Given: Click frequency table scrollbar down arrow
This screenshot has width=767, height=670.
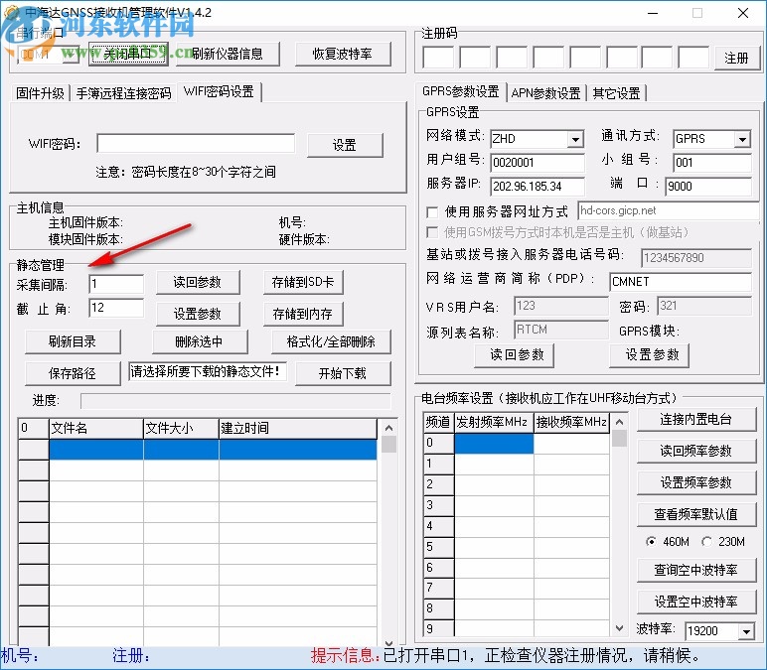Looking at the screenshot, I should 619,628.
